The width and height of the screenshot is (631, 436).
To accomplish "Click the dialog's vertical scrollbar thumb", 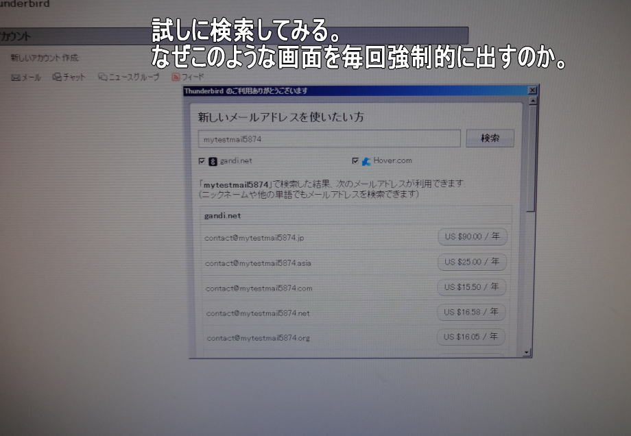I will click(x=530, y=158).
